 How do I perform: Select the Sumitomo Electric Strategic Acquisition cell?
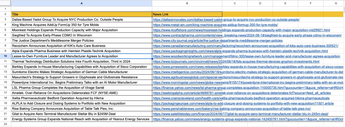point(82,72)
